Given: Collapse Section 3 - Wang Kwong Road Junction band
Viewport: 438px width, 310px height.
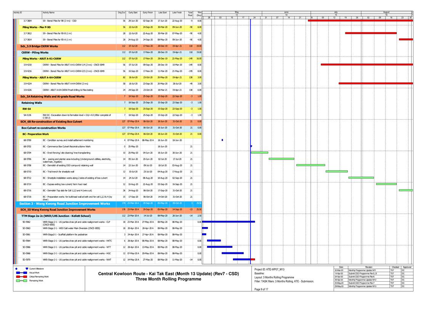Looking at the screenshot, I should pyautogui.click(x=64, y=203).
